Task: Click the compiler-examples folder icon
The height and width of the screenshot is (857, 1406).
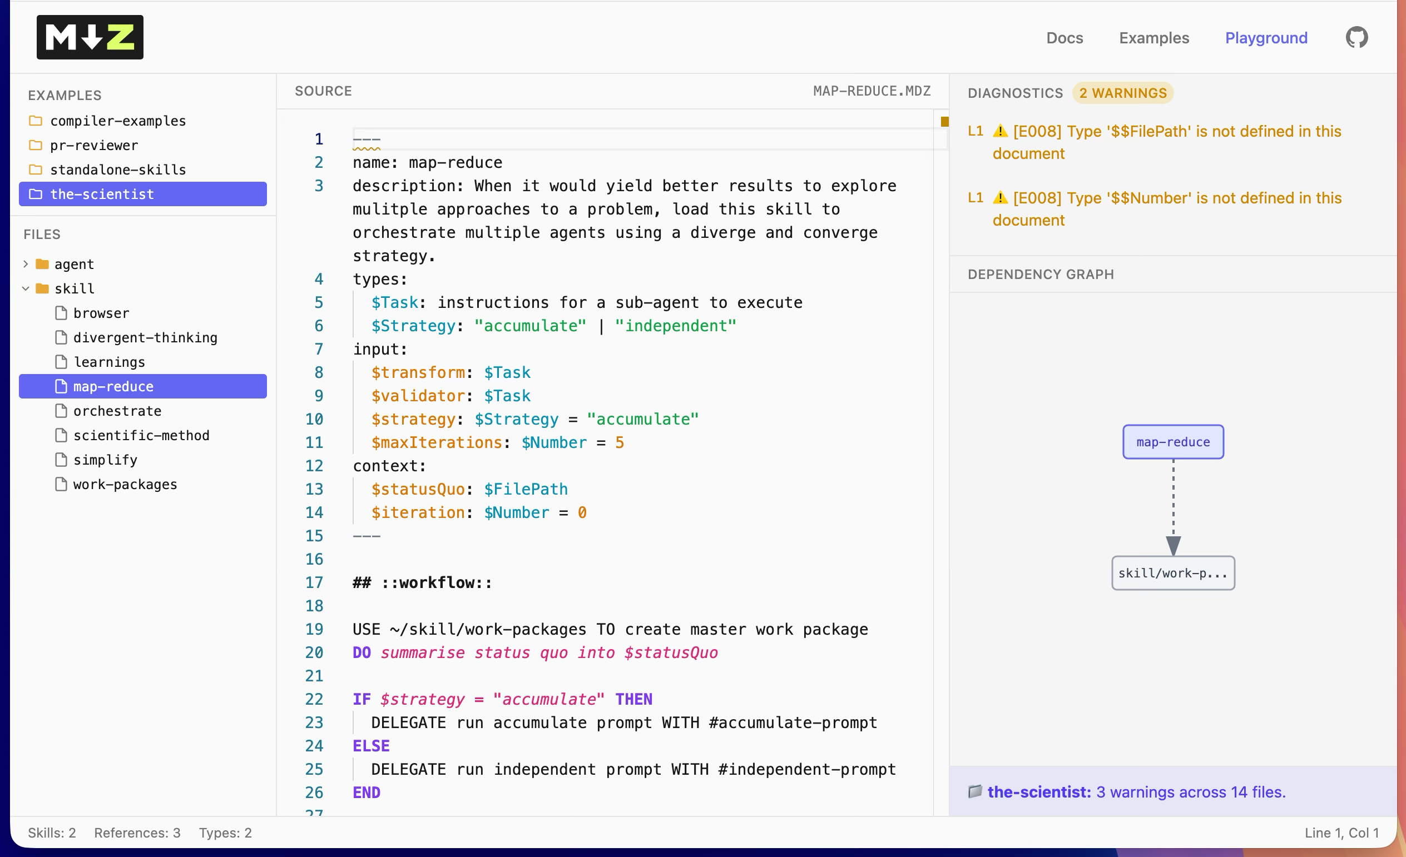Action: (x=36, y=121)
